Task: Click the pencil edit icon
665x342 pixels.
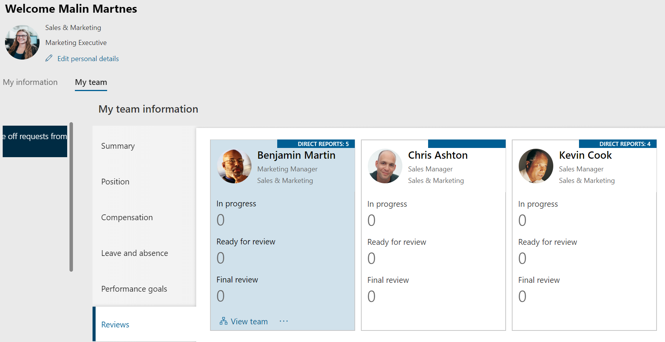Action: (x=49, y=58)
